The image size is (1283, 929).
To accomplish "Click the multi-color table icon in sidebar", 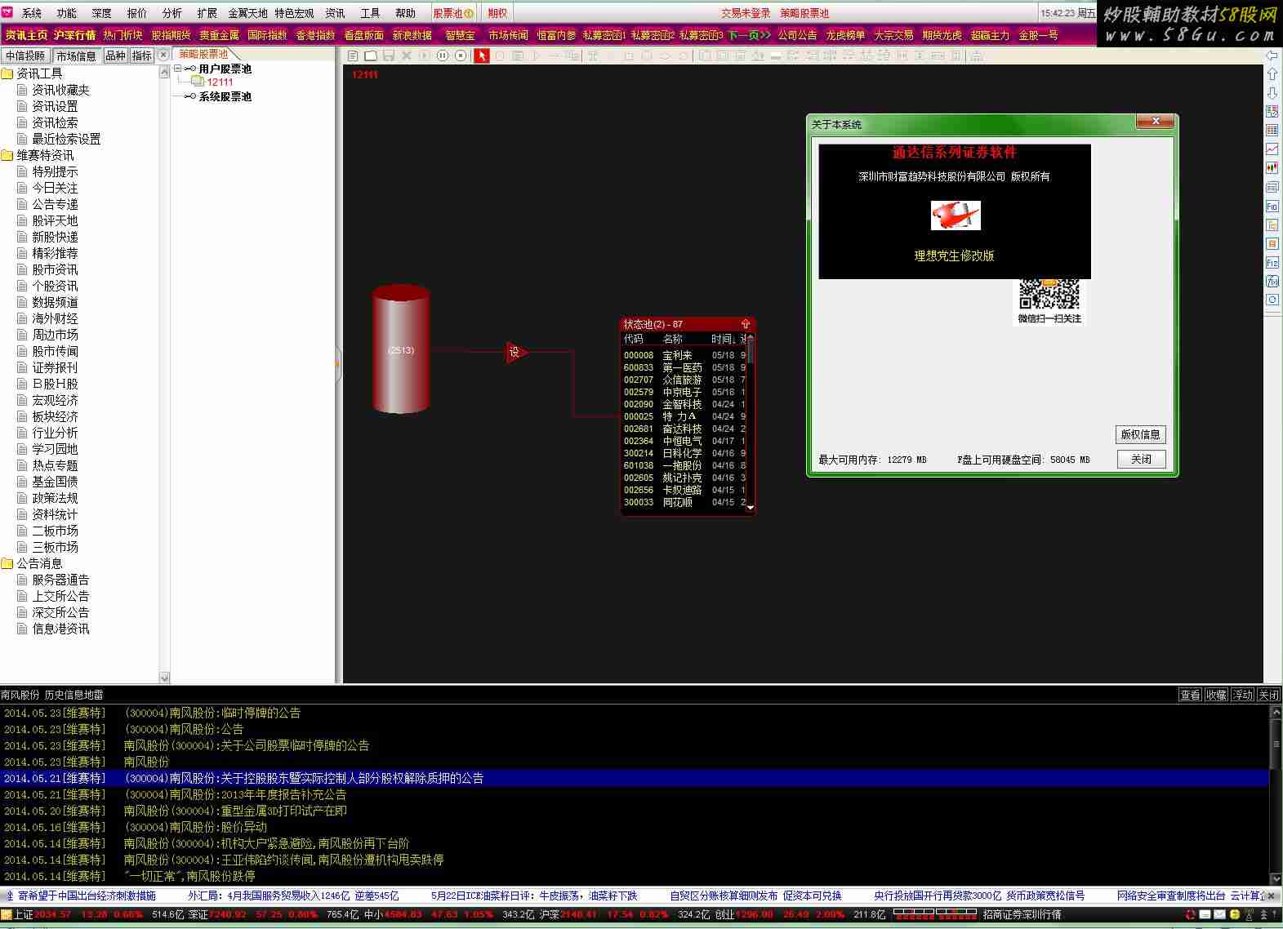I will [x=1272, y=111].
